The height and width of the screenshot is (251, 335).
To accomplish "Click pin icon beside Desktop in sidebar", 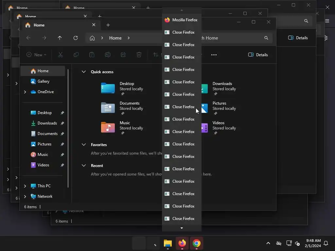I will click(x=62, y=113).
